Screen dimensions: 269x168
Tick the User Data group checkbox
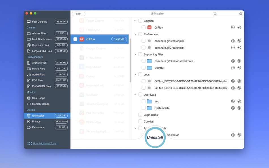(140, 95)
